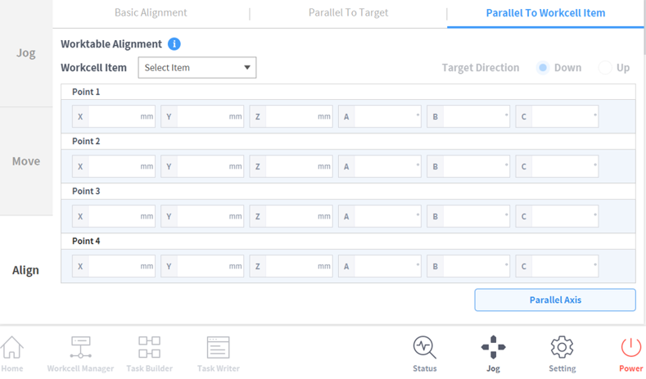The width and height of the screenshot is (646, 379).
Task: Switch to the Parallel To Target tab
Action: point(348,13)
